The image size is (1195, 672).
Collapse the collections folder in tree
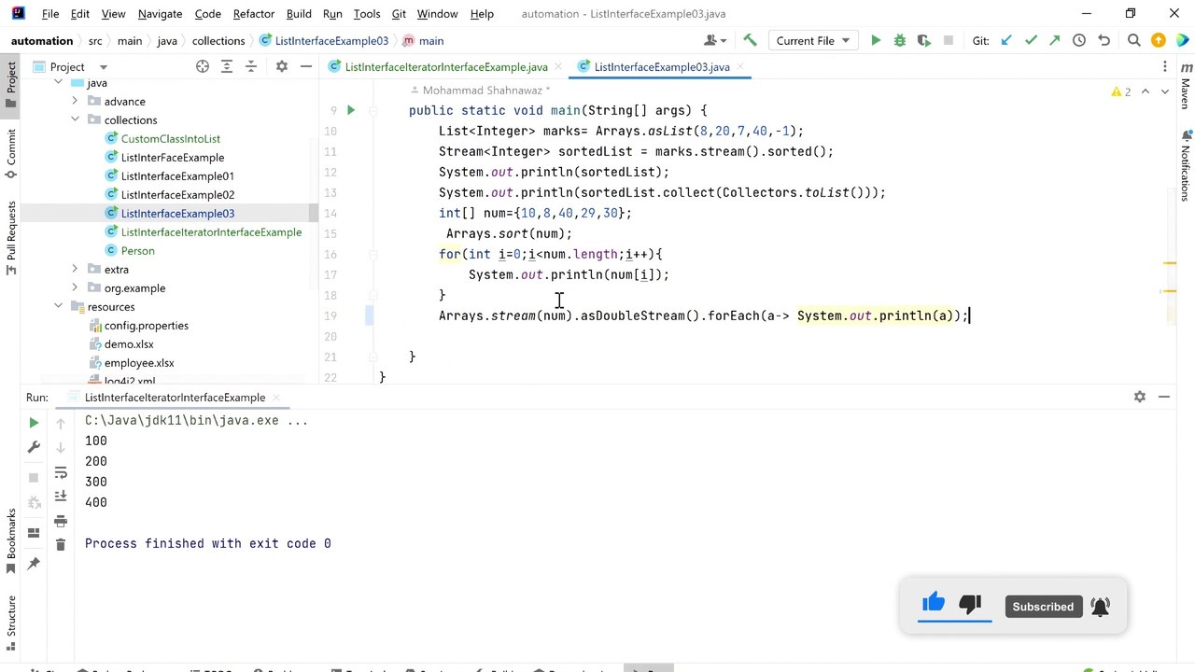pos(75,119)
